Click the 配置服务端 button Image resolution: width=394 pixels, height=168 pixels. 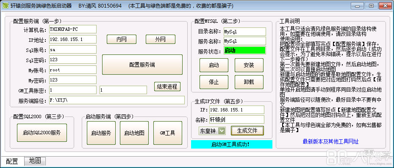click(x=142, y=65)
